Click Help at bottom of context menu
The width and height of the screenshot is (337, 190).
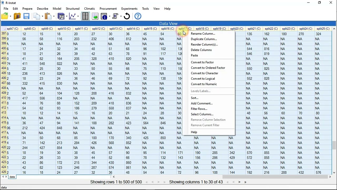[x=194, y=132]
